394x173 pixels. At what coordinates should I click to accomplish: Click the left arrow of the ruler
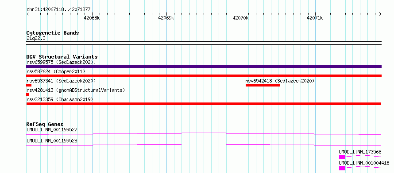(x=27, y=14)
